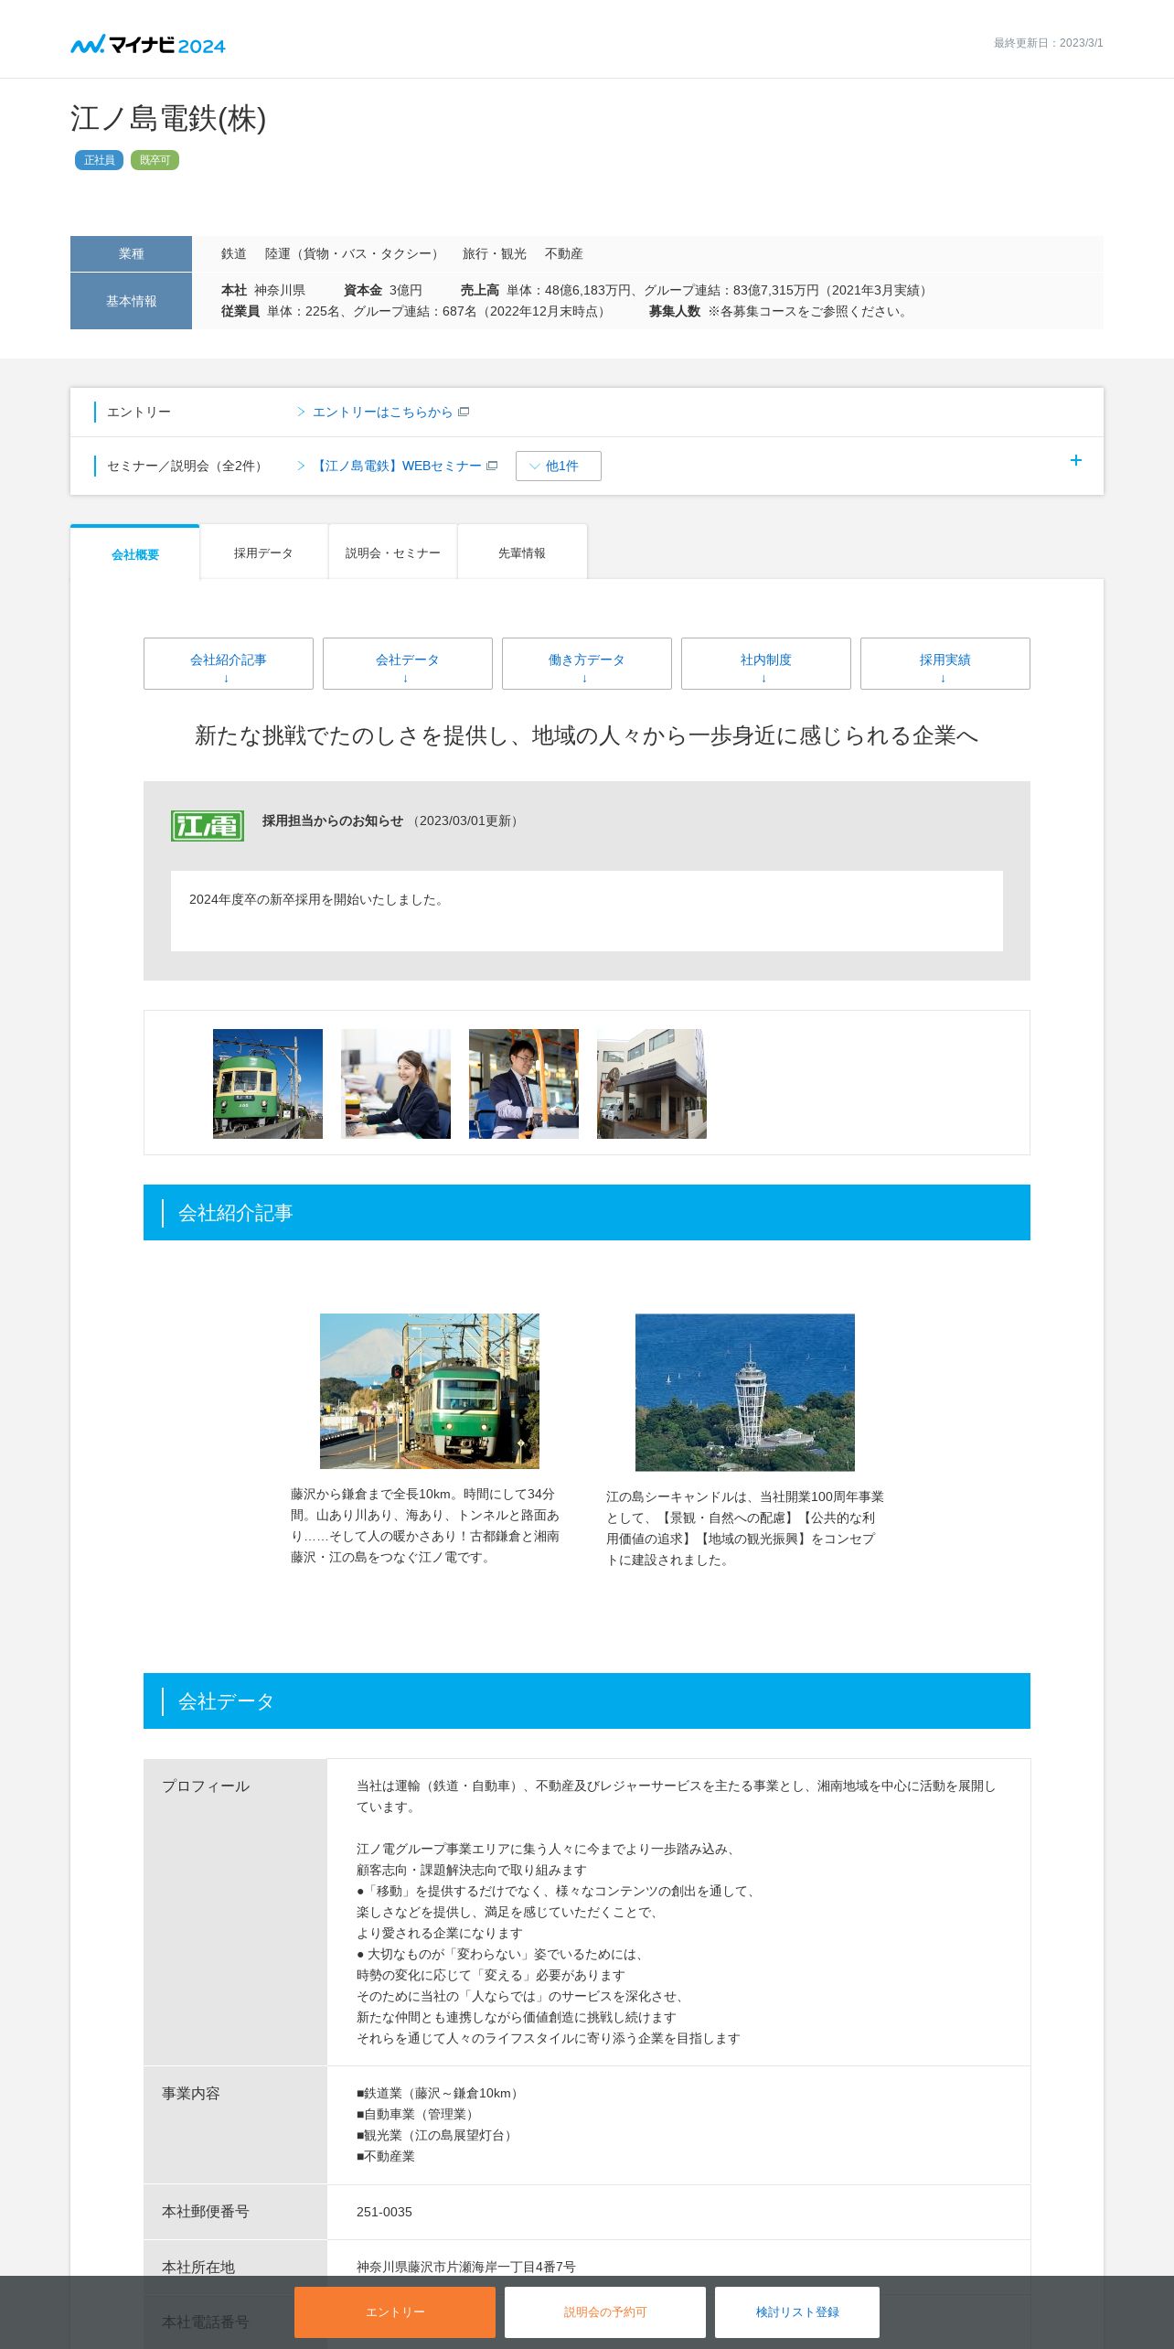Click the 正社員 badge

(x=99, y=160)
